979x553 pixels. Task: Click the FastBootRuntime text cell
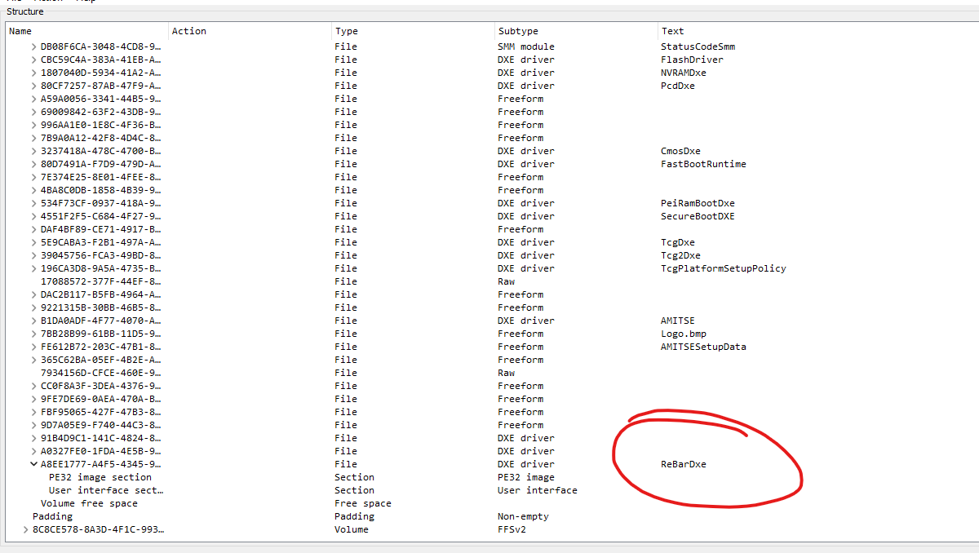point(703,164)
